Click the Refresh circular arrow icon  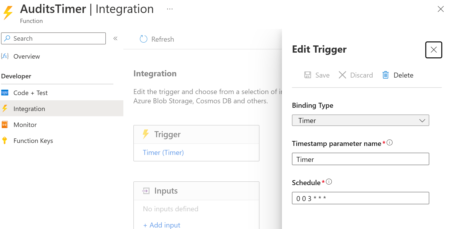143,39
